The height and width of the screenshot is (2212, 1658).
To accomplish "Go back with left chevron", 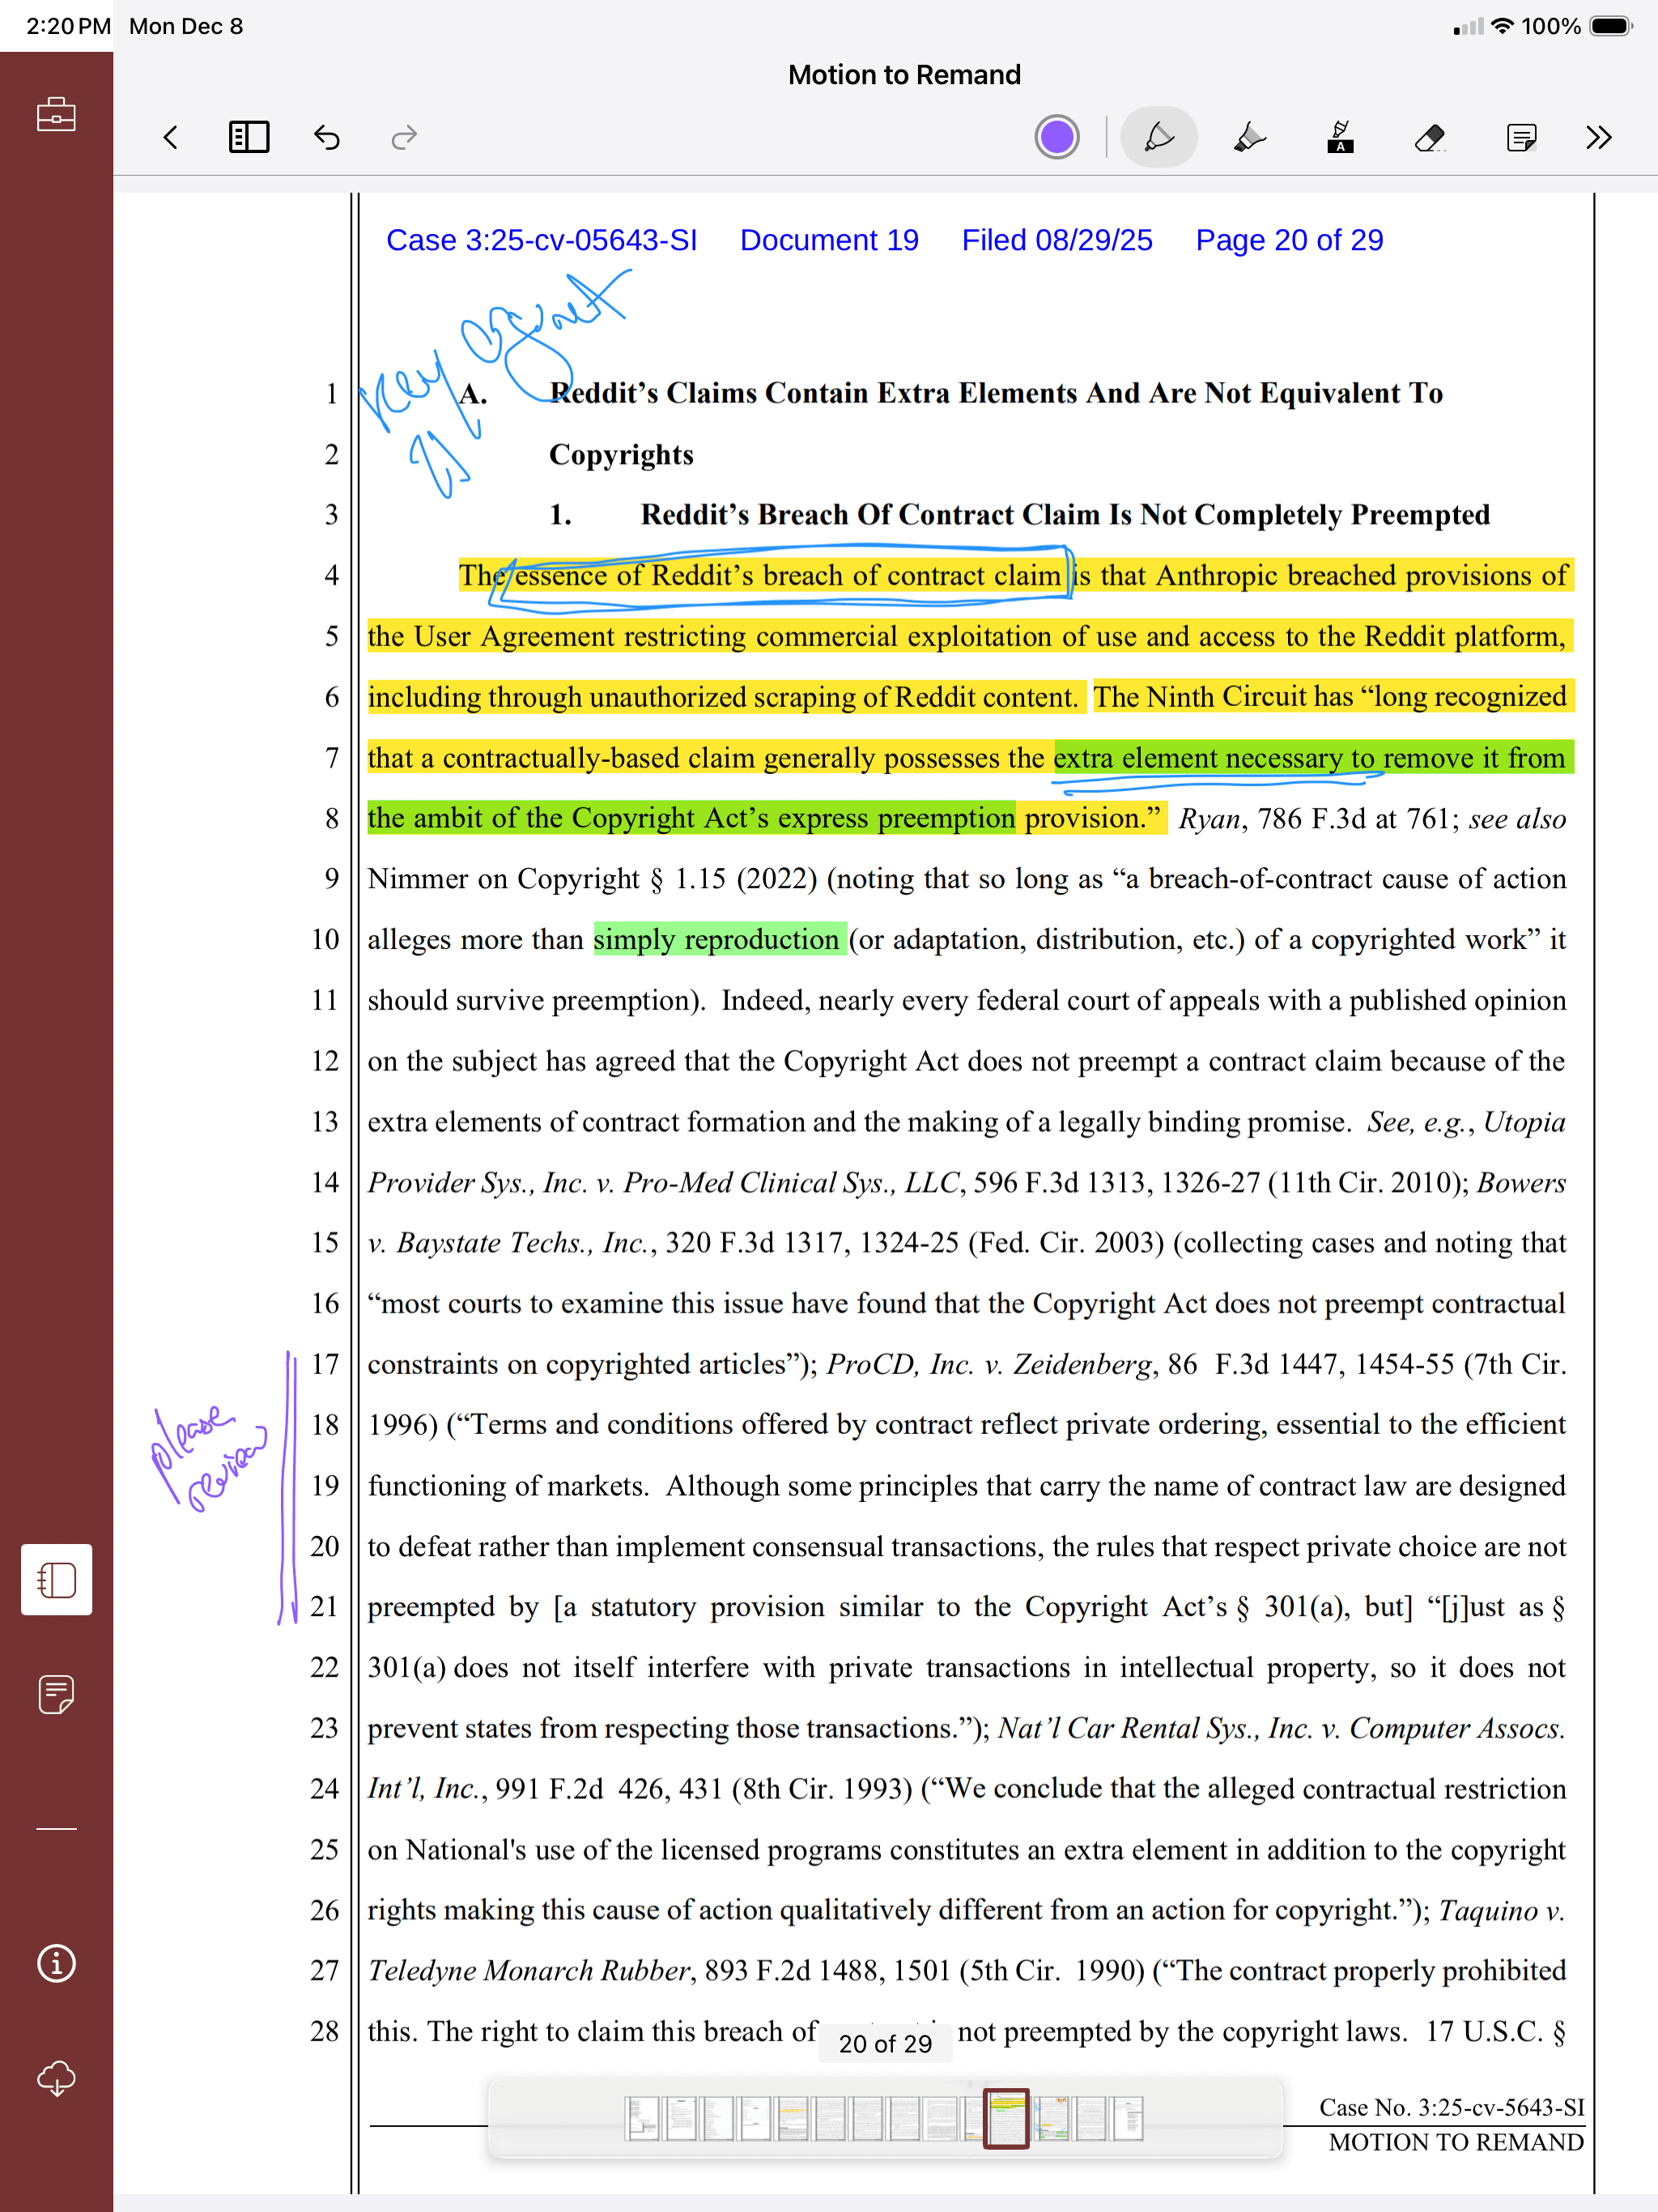I will coord(171,137).
